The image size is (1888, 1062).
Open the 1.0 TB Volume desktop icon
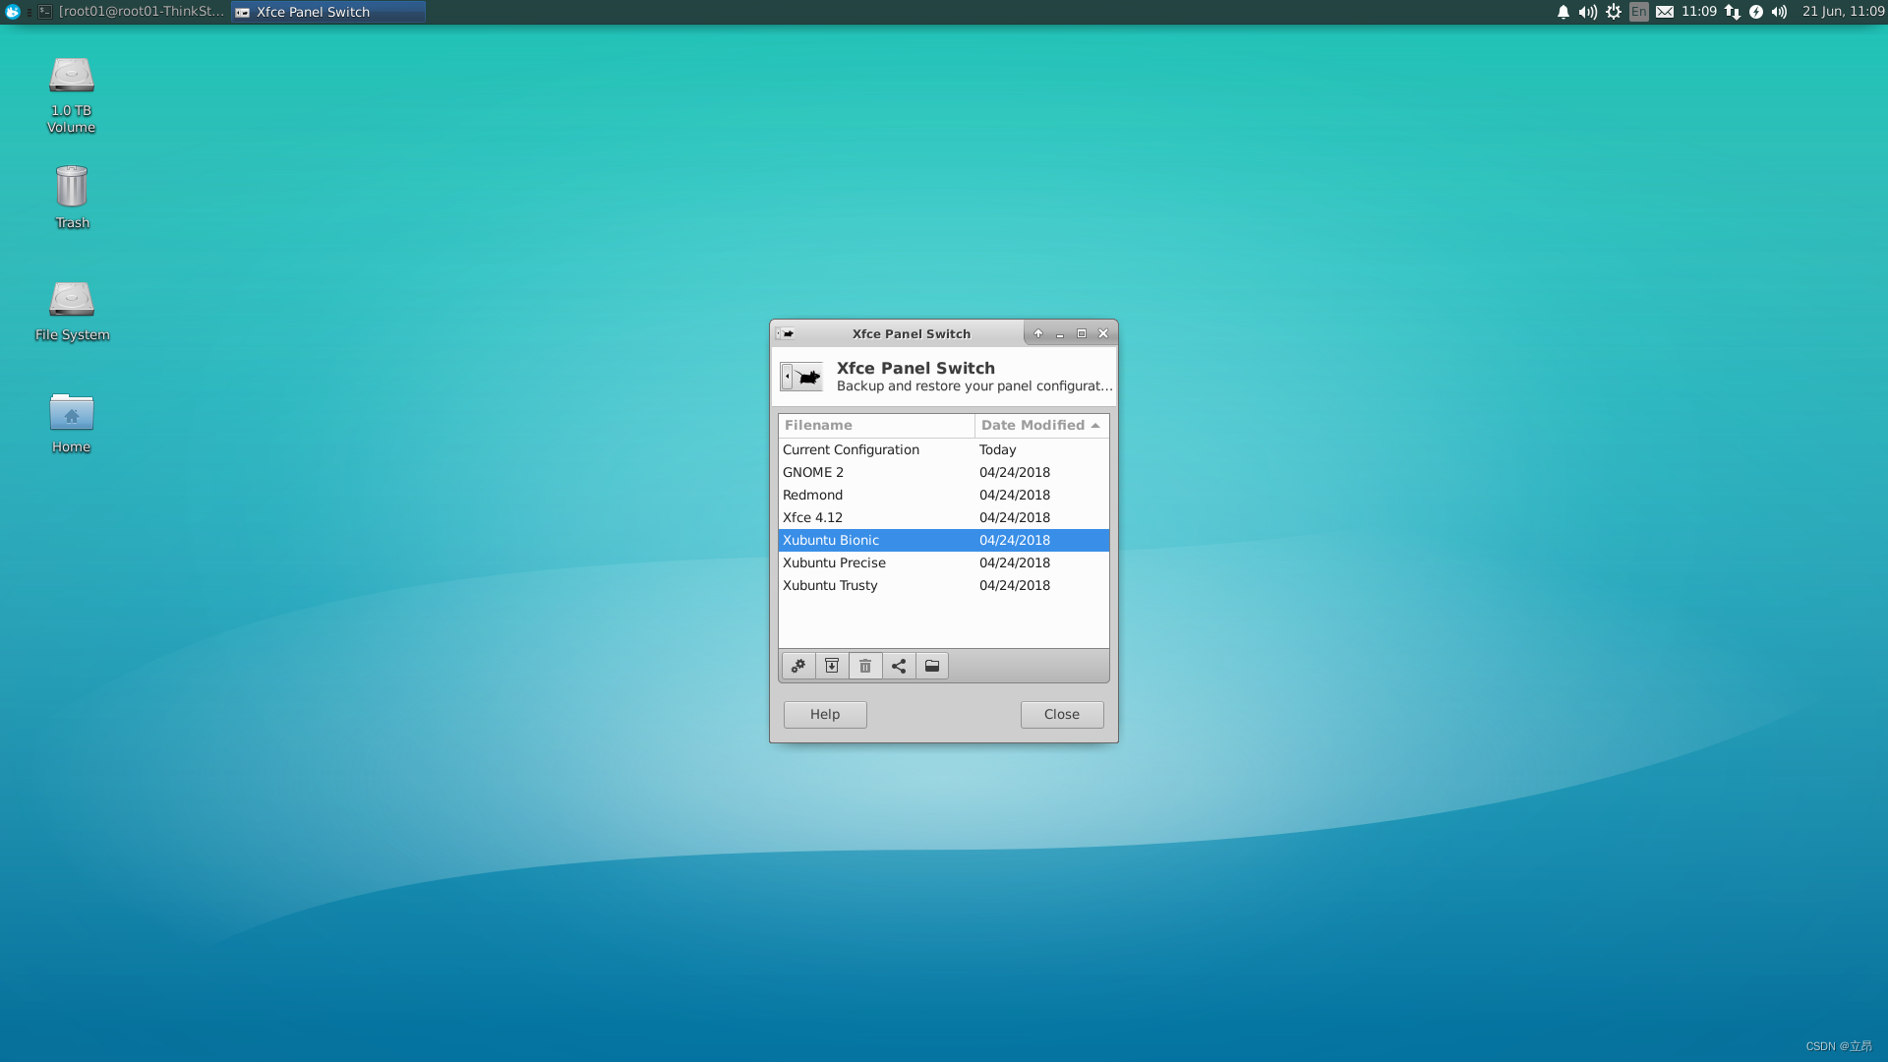[x=71, y=88]
